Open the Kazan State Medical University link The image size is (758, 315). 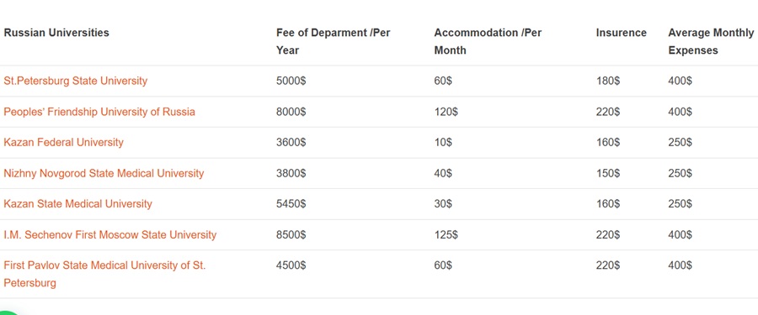pyautogui.click(x=77, y=204)
